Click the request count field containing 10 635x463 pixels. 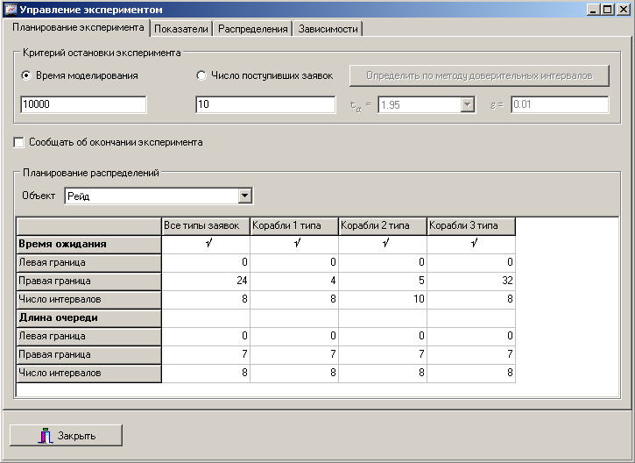coord(265,104)
